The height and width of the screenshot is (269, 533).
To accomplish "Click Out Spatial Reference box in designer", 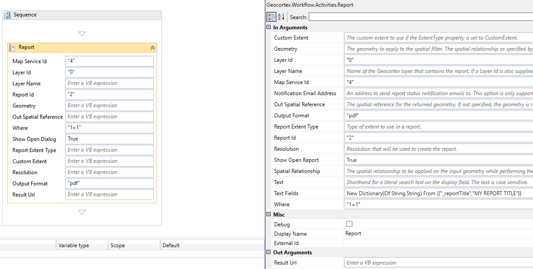I will (109, 116).
